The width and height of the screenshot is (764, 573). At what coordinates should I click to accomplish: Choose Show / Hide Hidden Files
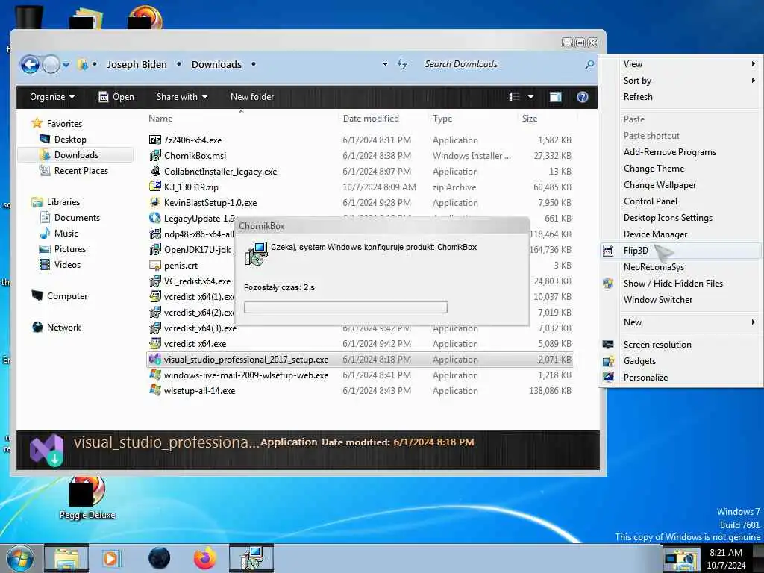[680, 283]
